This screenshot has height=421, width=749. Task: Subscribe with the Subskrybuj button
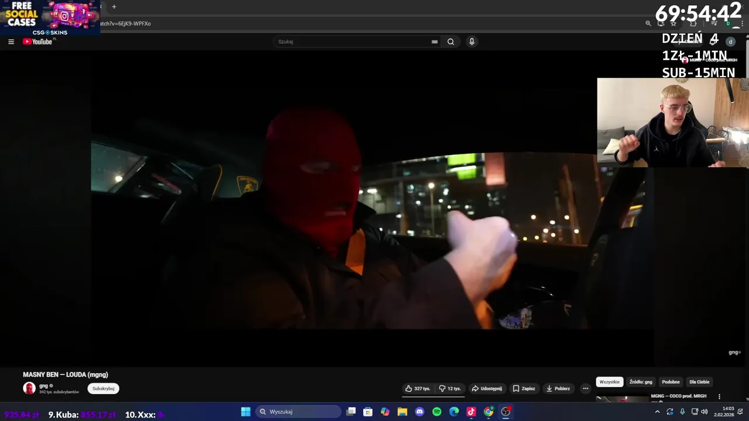coord(104,388)
